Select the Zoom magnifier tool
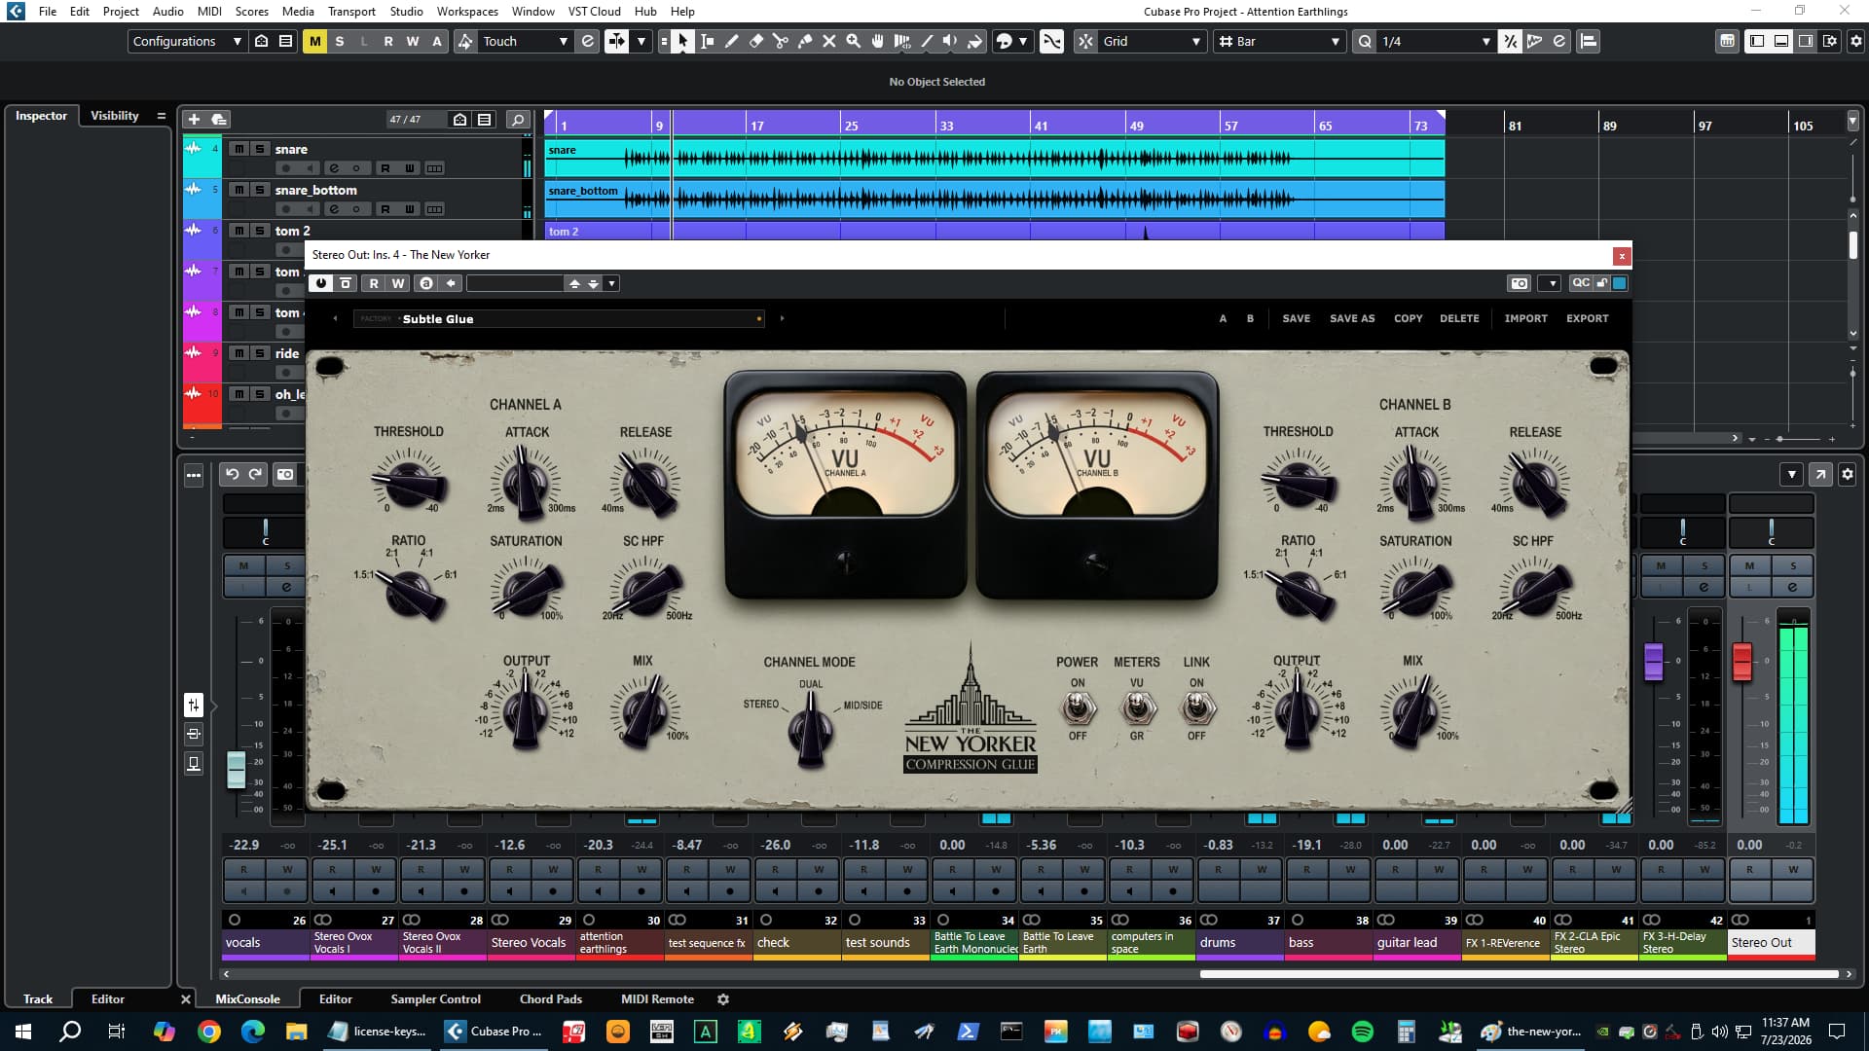Viewport: 1869px width, 1051px height. 853,41
